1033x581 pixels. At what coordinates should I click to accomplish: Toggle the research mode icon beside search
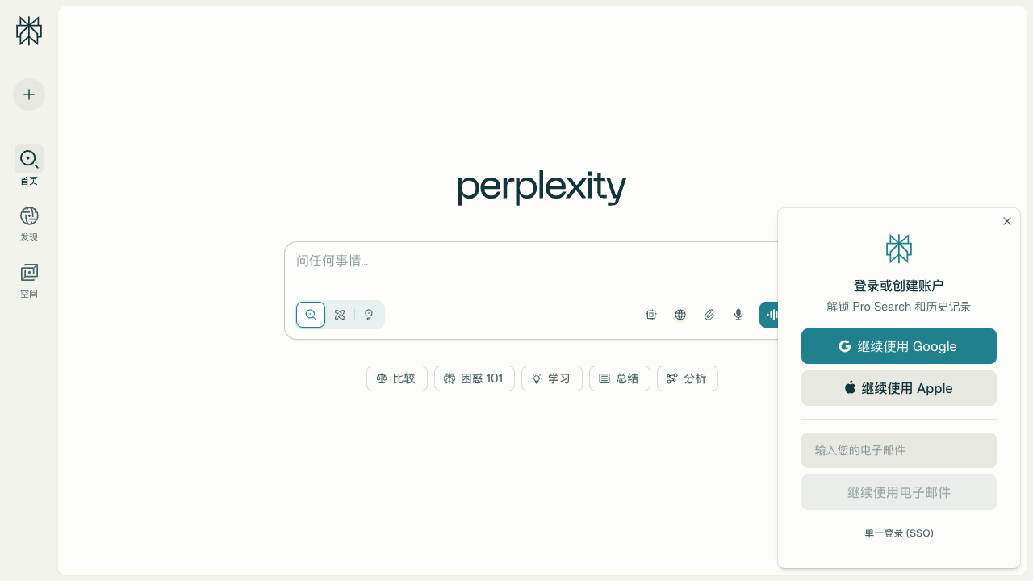[340, 315]
